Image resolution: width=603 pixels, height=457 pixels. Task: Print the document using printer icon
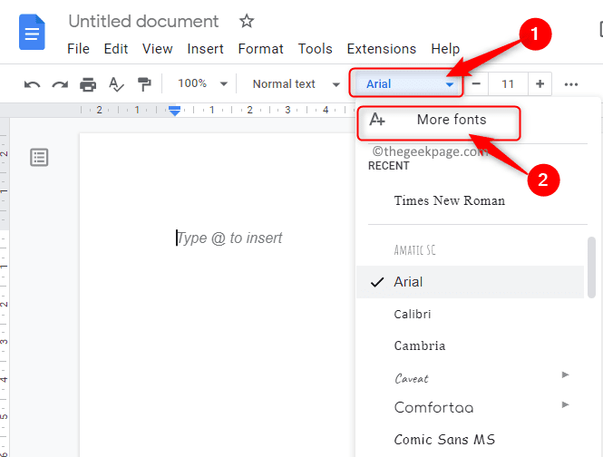(88, 84)
